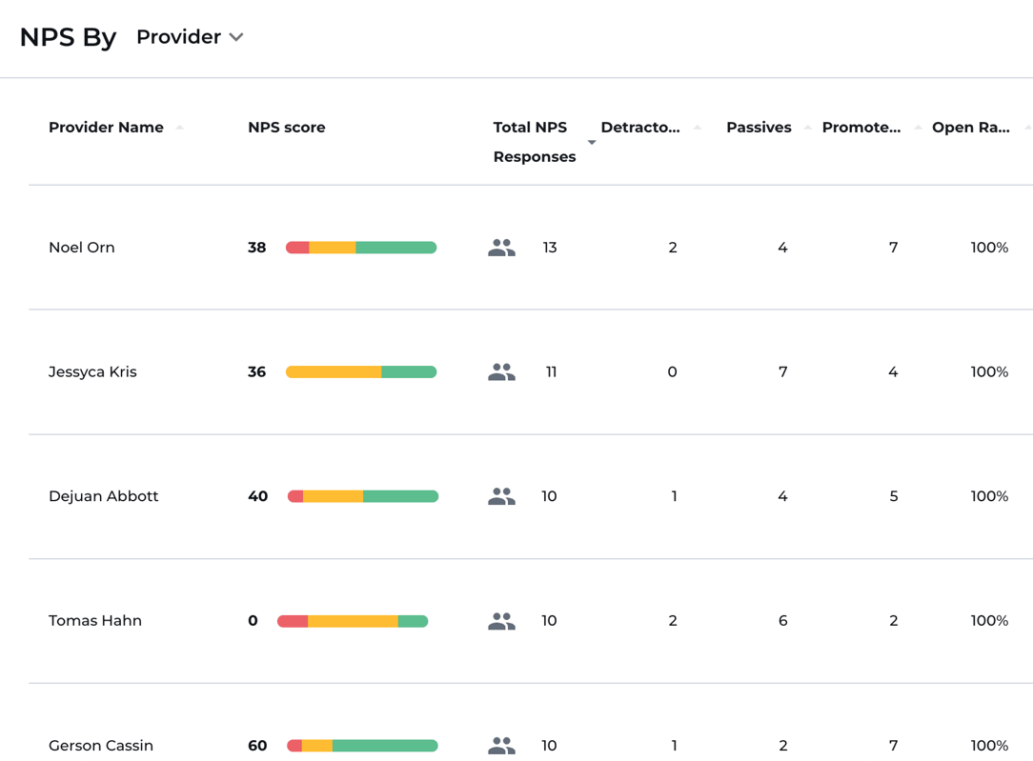The height and width of the screenshot is (761, 1033).
Task: Click the responses group icon for Jessyca Kris
Action: tap(501, 371)
